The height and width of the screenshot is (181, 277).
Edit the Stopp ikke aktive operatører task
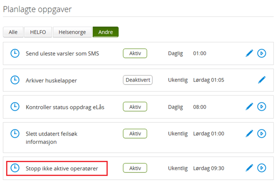(x=249, y=168)
